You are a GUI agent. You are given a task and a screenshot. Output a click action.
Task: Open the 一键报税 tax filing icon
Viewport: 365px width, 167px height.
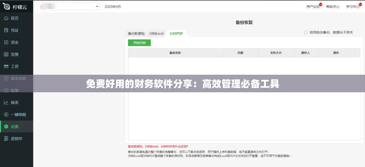click(6, 114)
